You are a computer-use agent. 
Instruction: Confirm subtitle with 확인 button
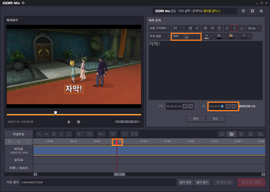[196, 119]
